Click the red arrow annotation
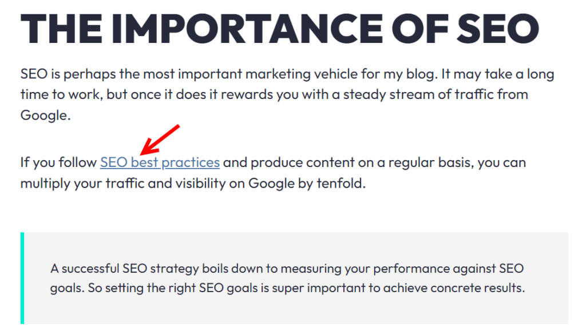586x335 pixels. [160, 139]
